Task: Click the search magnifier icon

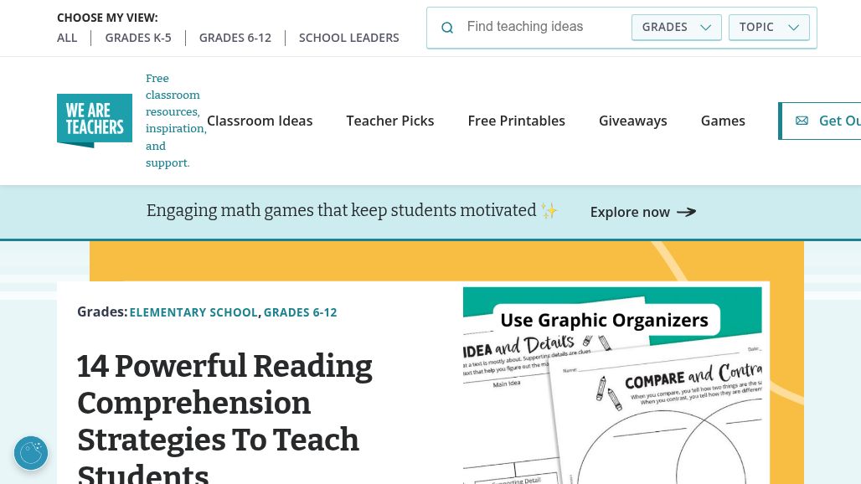Action: [447, 28]
